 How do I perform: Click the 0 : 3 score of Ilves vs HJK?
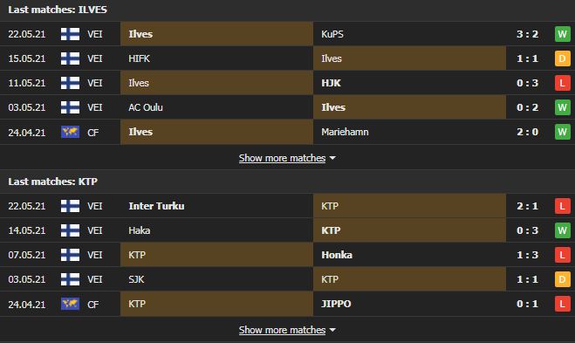(527, 83)
